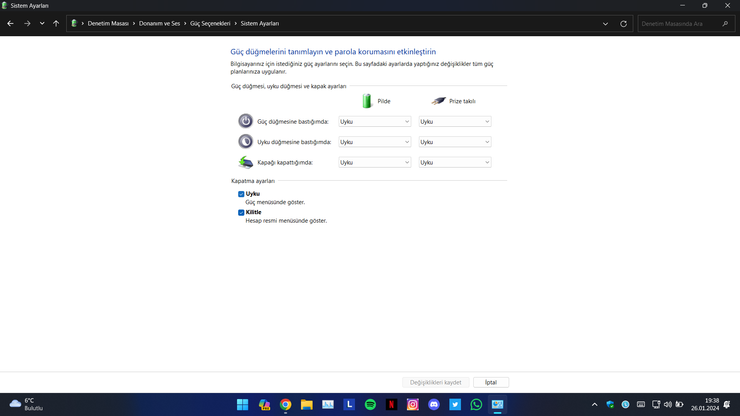Open File Explorer from the taskbar
The height and width of the screenshot is (416, 740).
click(x=306, y=404)
